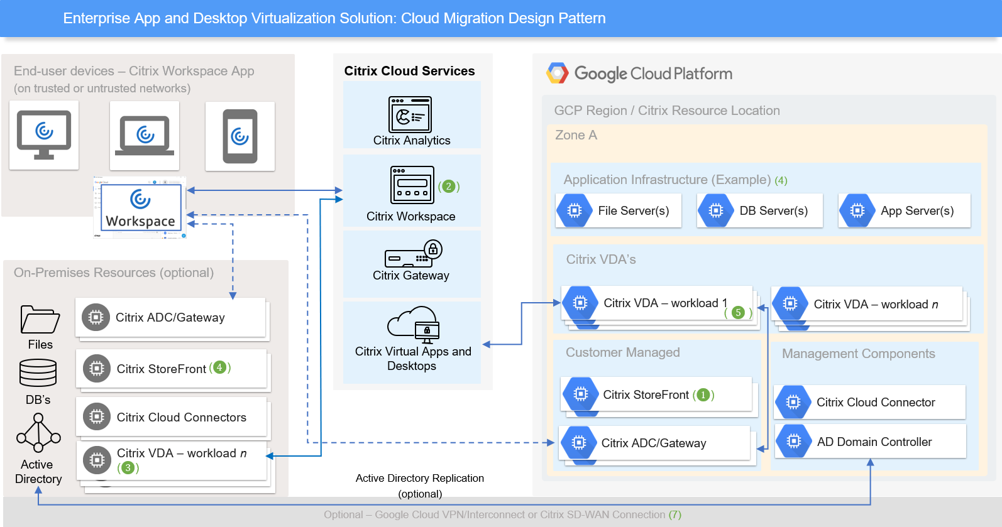Screen dimensions: 1002x527
Task: Click the App Server(s) hexagon icon
Action: pyautogui.click(x=857, y=211)
